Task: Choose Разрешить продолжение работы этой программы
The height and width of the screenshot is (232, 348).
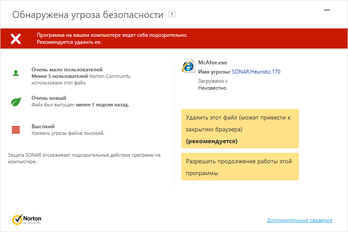Action: [x=240, y=167]
